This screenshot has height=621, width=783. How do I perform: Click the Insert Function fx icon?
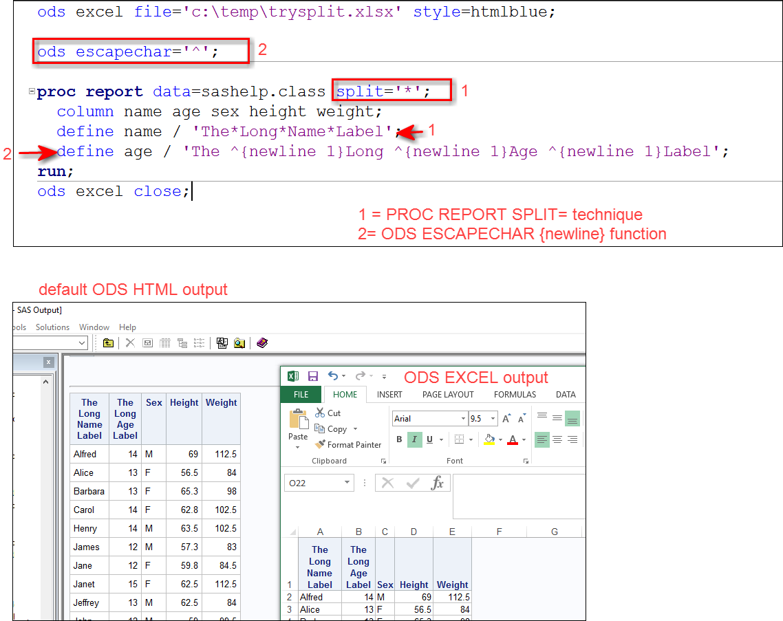[x=437, y=483]
